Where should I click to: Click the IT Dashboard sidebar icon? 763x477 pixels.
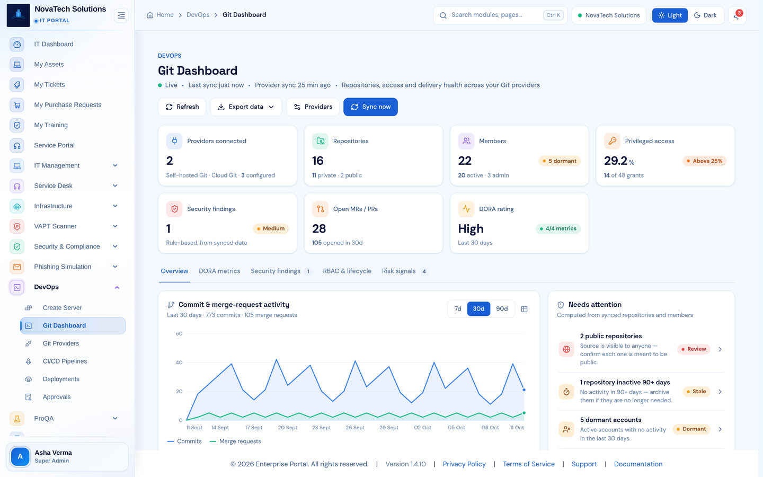[17, 45]
